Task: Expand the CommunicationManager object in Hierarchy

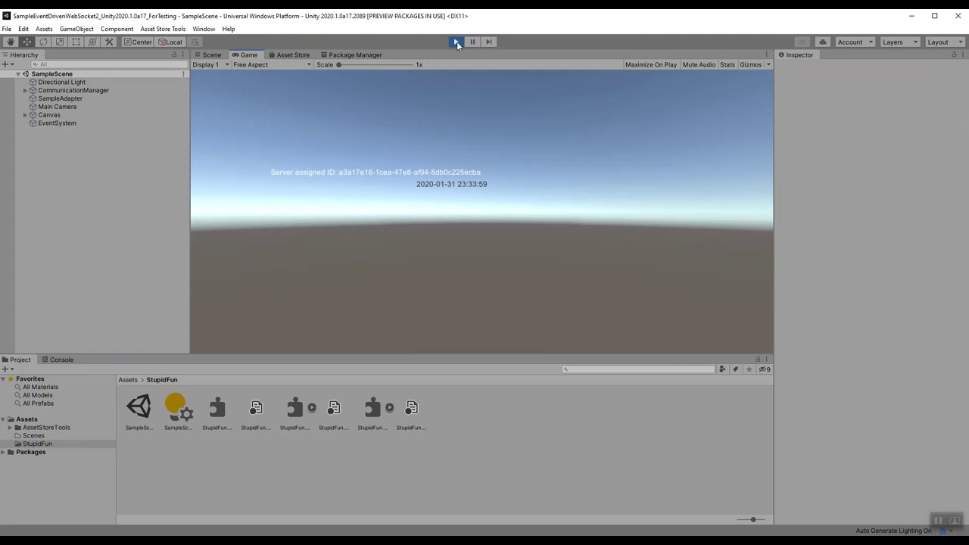Action: pos(25,91)
